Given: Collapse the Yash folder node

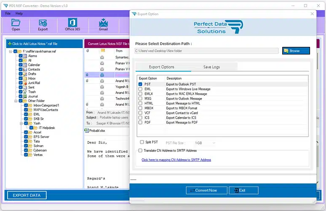Looking at the screenshot, I should [x=21, y=123].
